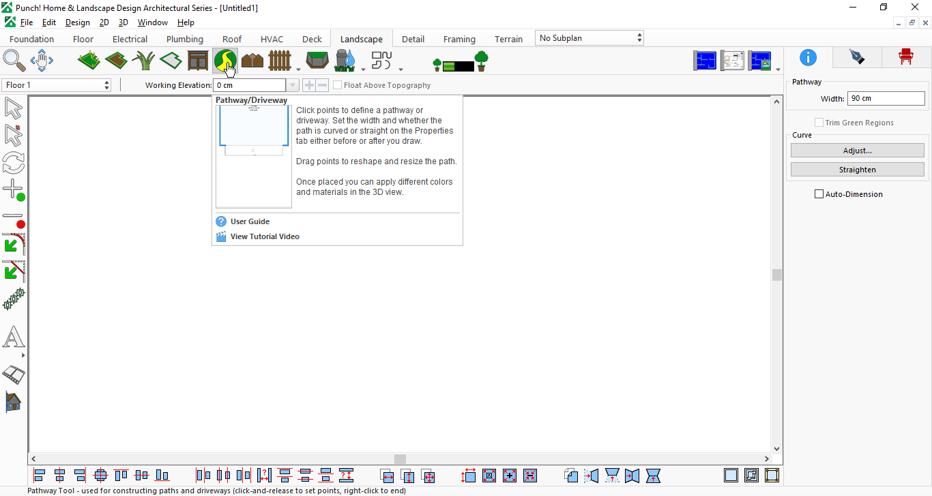Open the Design menu

(78, 22)
